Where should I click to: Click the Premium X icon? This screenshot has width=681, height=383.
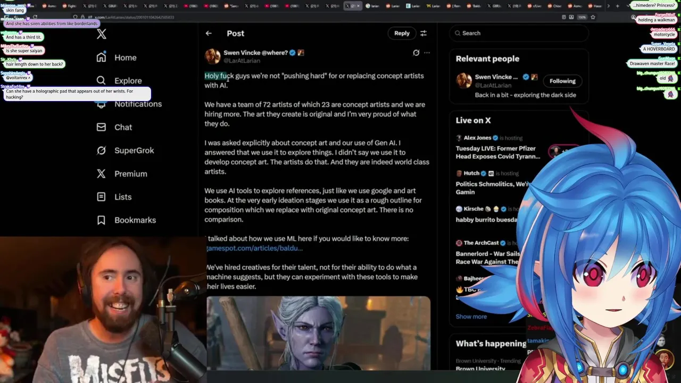[x=101, y=174]
